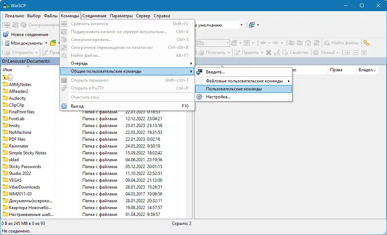Choose Выход from the Команды menu
387x235 pixels.
pos(127,106)
